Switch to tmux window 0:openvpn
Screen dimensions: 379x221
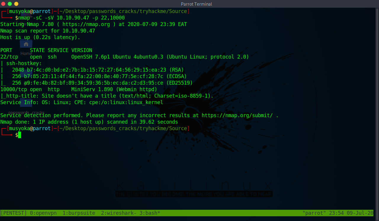(x=43, y=213)
